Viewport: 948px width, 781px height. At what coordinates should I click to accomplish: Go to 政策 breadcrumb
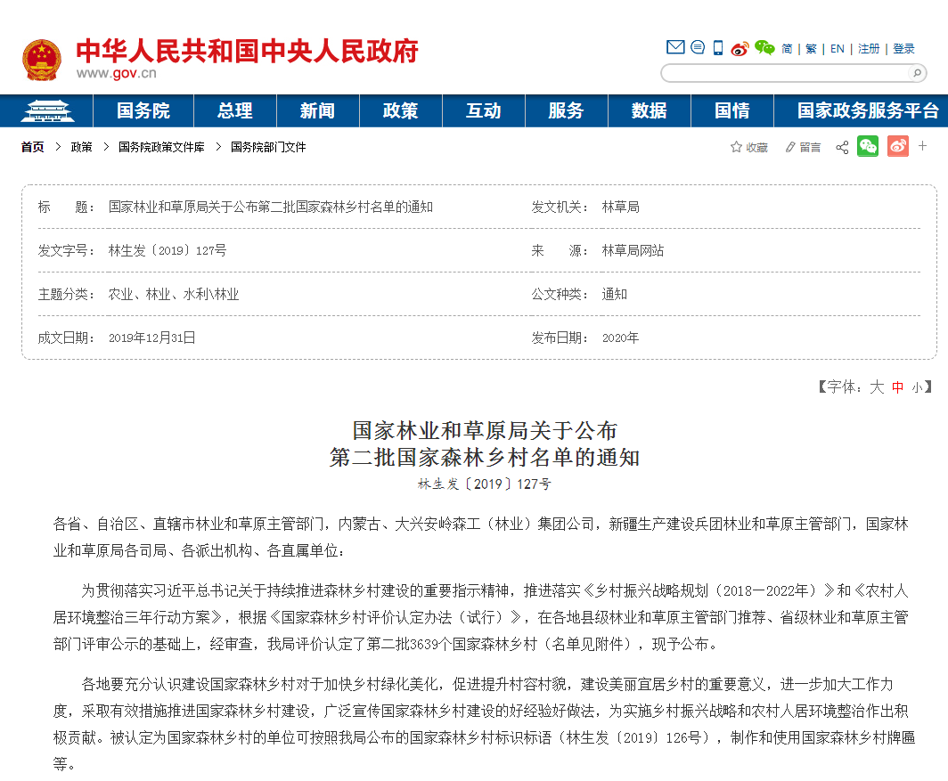(82, 147)
